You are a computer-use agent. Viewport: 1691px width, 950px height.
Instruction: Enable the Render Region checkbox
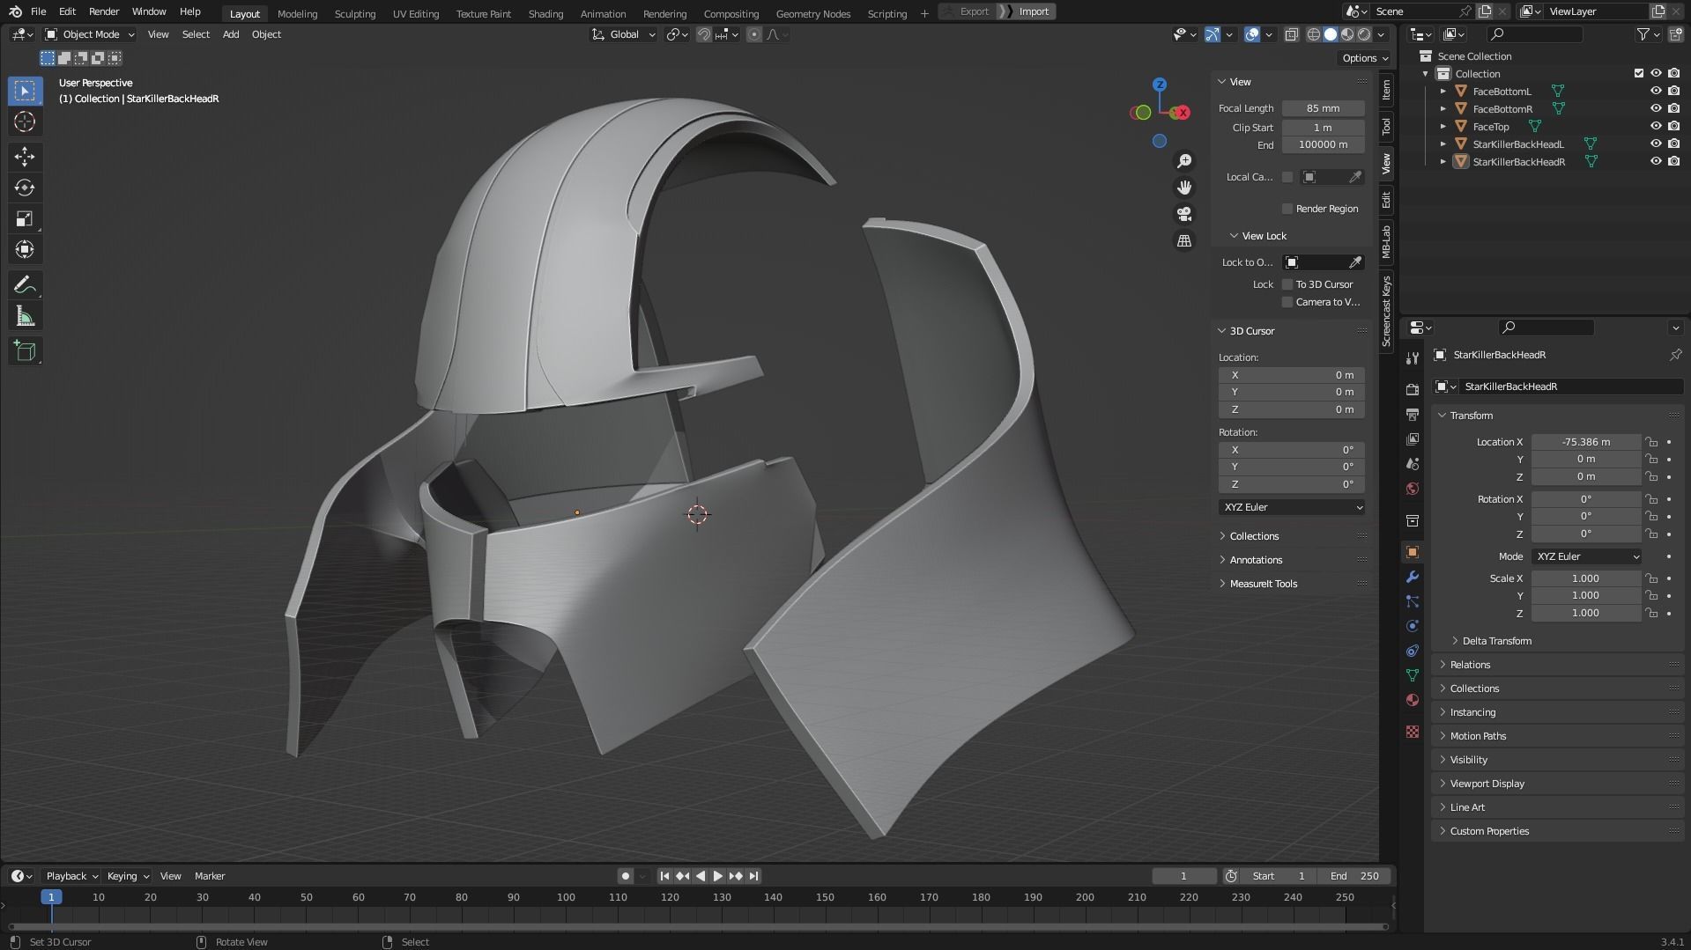pos(1287,209)
